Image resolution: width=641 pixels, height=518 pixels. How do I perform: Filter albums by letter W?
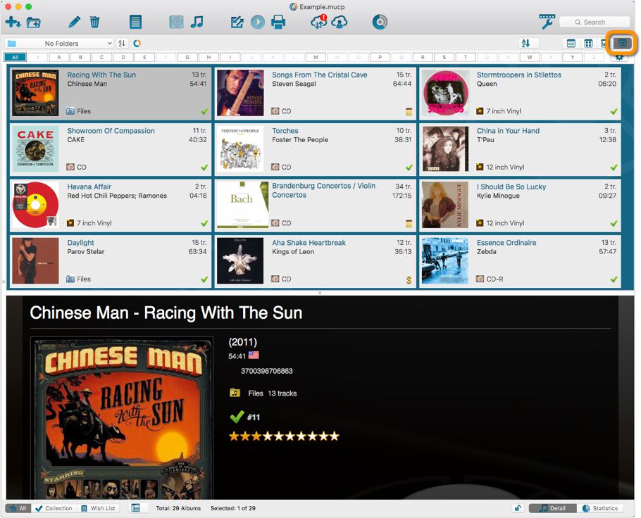[530, 57]
